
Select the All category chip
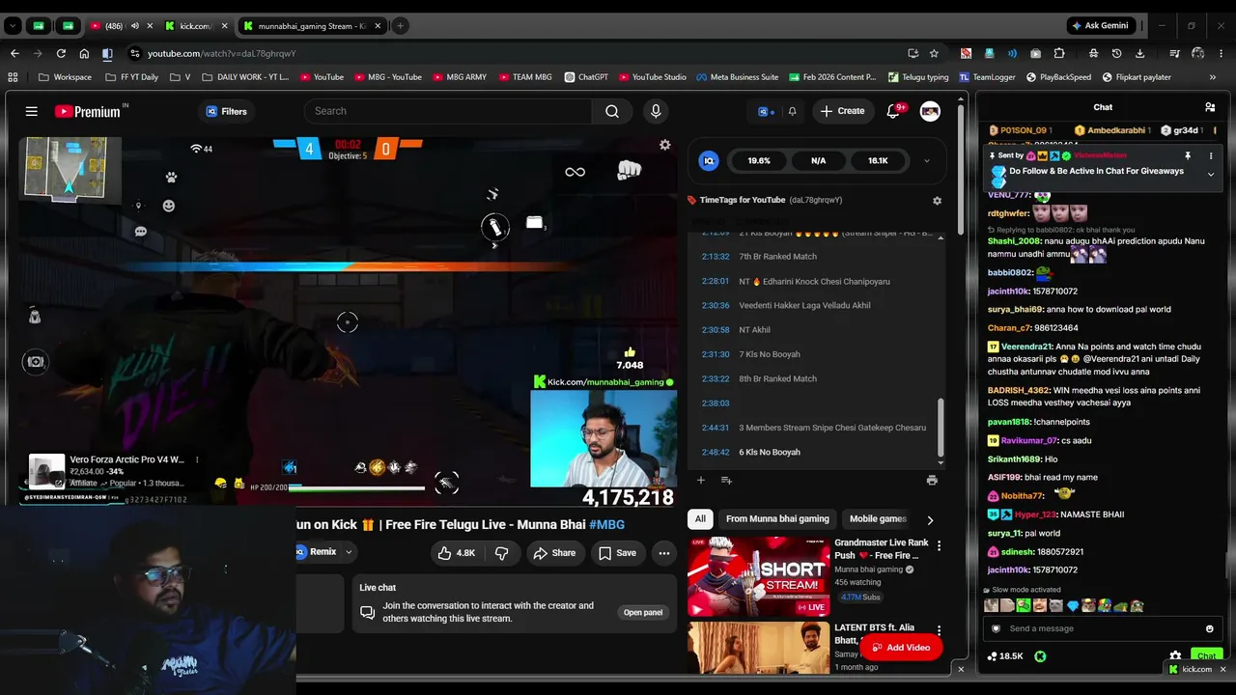point(700,519)
